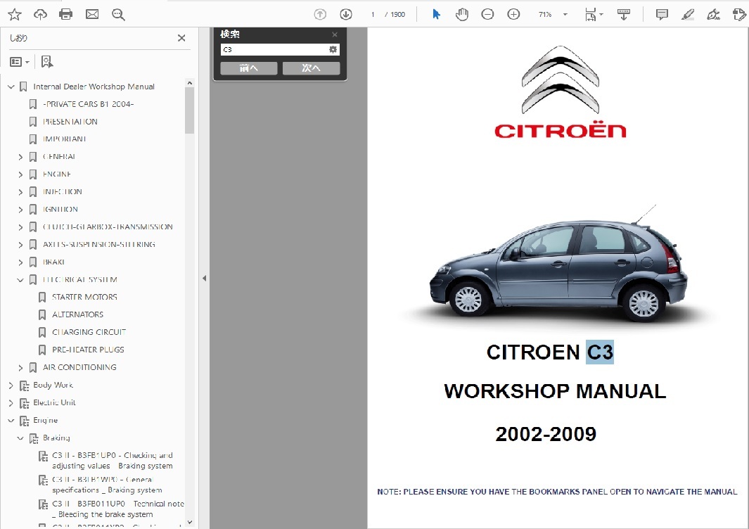Add a comment with the speech bubble icon
749x529 pixels.
point(662,14)
